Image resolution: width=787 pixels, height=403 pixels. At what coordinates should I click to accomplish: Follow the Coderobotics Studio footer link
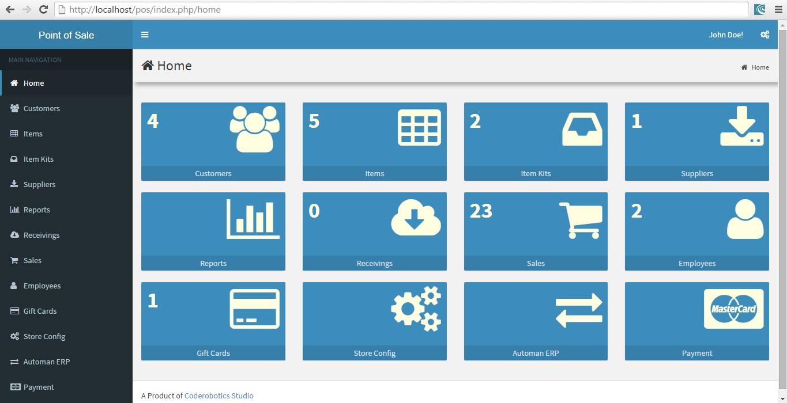[219, 396]
